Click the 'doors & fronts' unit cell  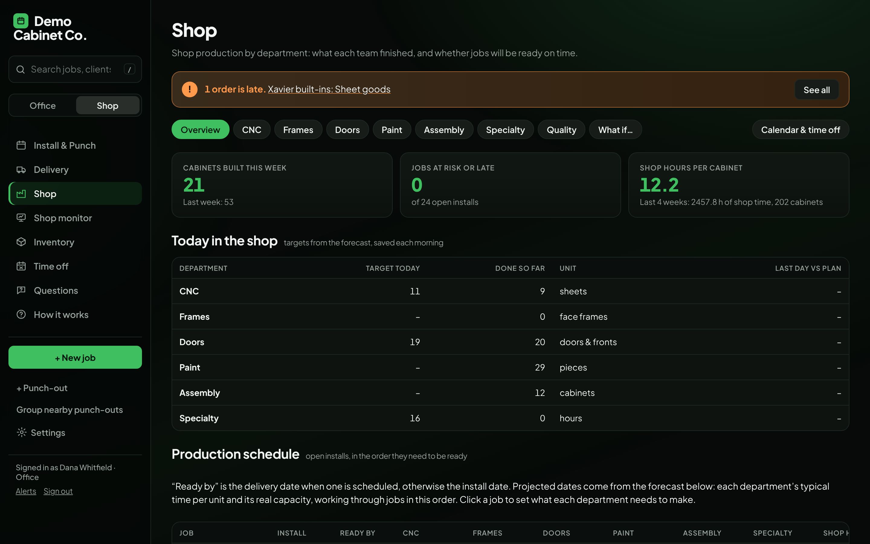pyautogui.click(x=588, y=342)
